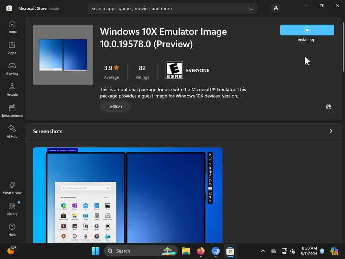The image size is (345, 259).
Task: Click the app description text
Action: 173,92
